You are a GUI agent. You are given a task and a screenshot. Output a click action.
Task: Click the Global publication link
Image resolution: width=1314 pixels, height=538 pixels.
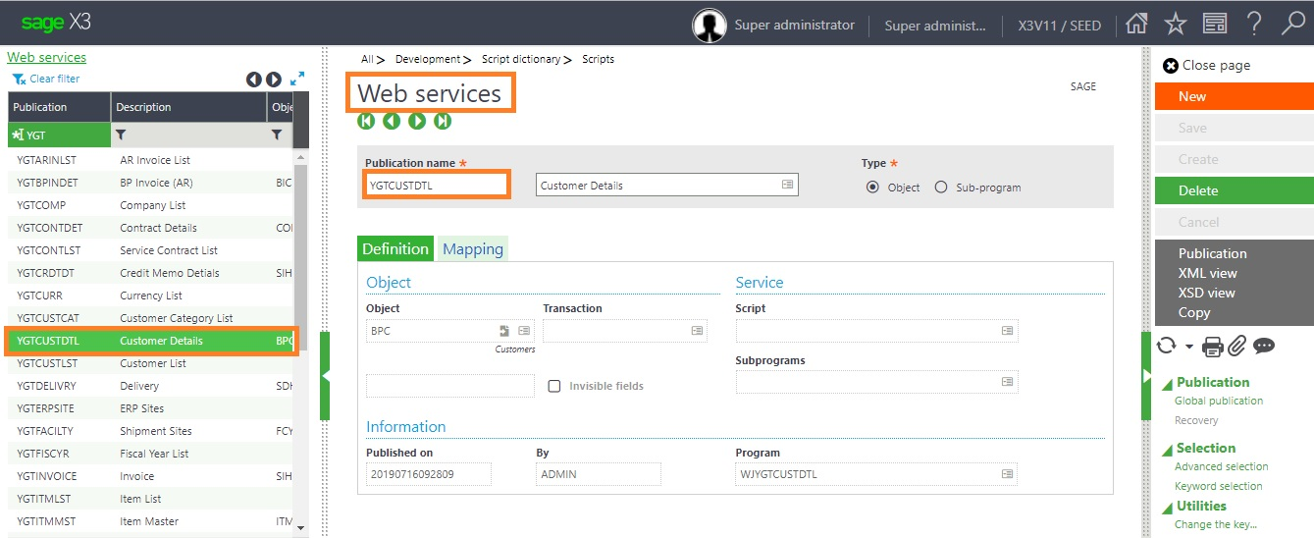click(x=1219, y=401)
